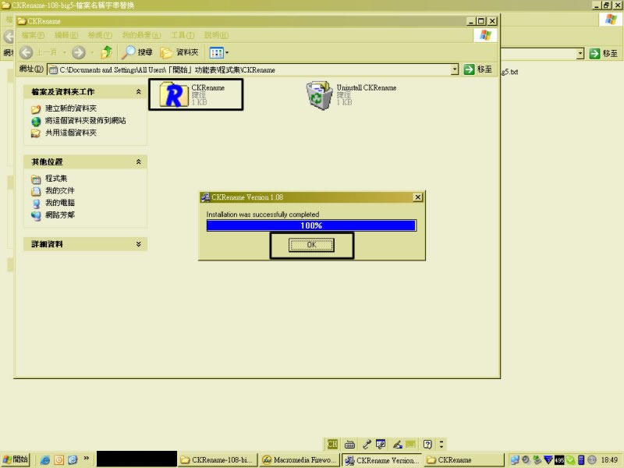Click the speech tools icon on language bar
624x468 pixels.
[381, 444]
